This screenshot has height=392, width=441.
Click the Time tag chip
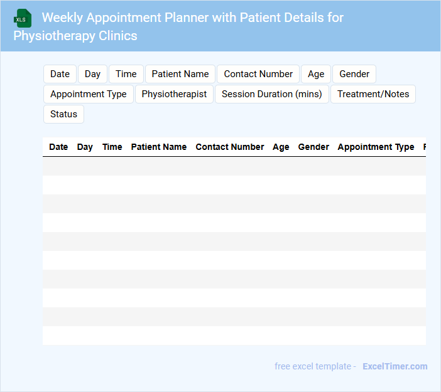[x=126, y=74]
